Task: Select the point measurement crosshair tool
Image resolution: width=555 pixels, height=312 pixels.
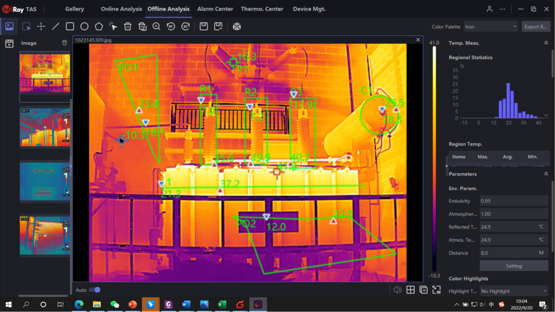Action: click(x=41, y=26)
